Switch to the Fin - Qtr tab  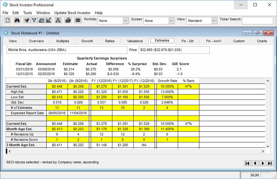(187, 41)
